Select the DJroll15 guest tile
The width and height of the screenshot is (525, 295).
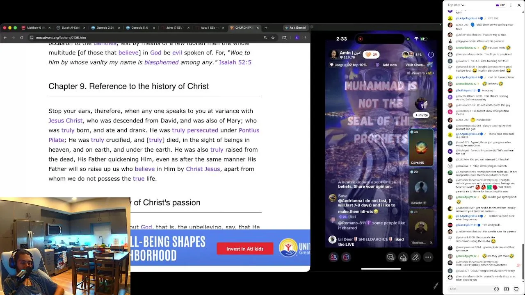pyautogui.click(x=421, y=148)
